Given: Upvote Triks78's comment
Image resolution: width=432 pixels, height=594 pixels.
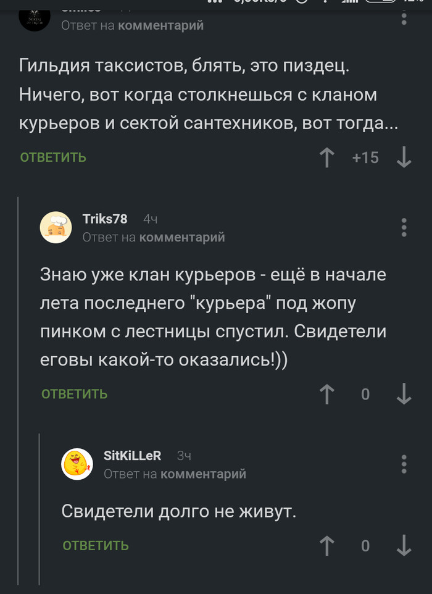Looking at the screenshot, I should [326, 394].
